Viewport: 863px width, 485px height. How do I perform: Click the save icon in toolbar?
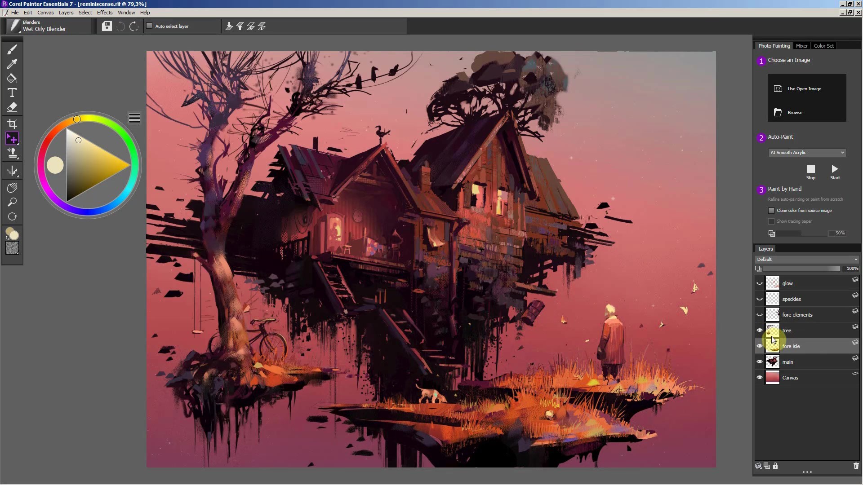click(107, 26)
